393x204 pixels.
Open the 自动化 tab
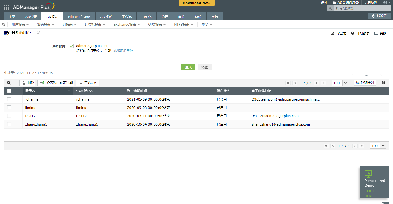coord(147,17)
